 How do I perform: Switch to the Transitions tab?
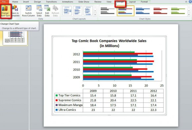[x=51, y=2]
